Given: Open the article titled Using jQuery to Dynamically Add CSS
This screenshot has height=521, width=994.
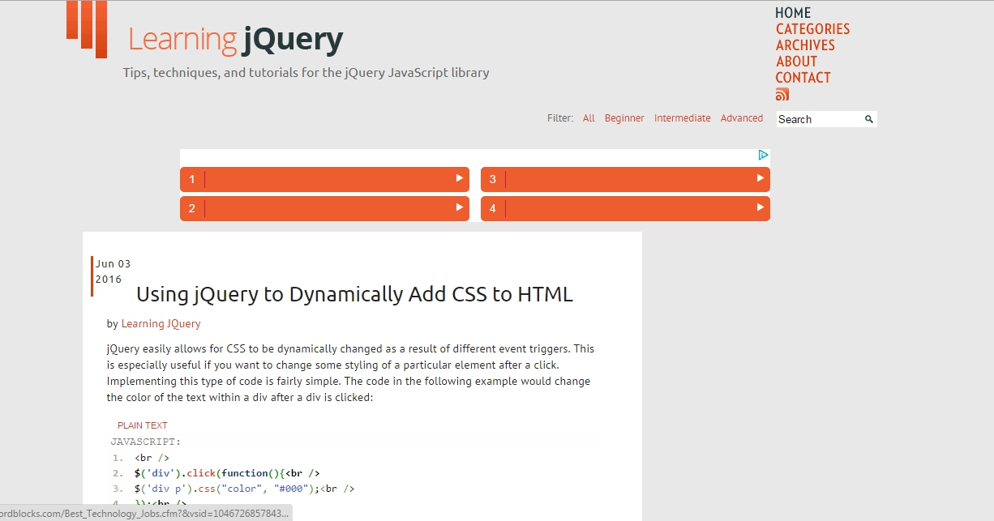Looking at the screenshot, I should coord(355,294).
